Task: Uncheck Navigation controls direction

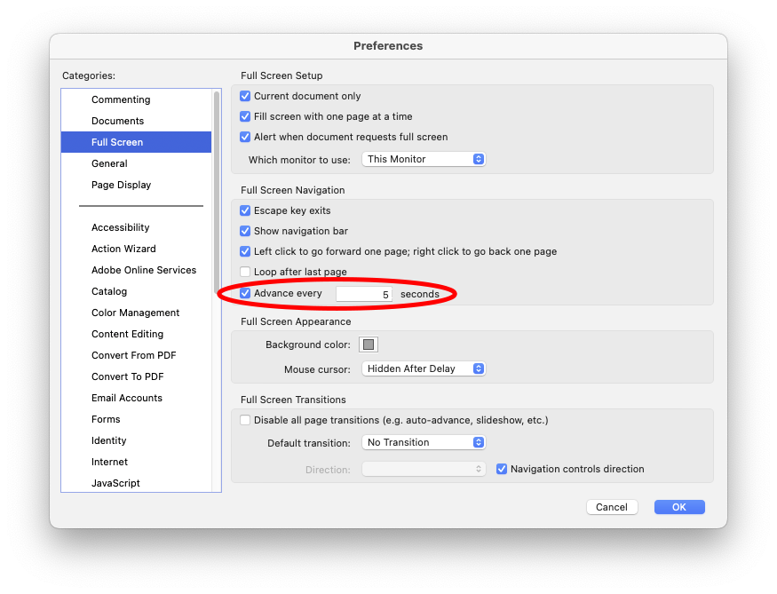Action: point(503,468)
